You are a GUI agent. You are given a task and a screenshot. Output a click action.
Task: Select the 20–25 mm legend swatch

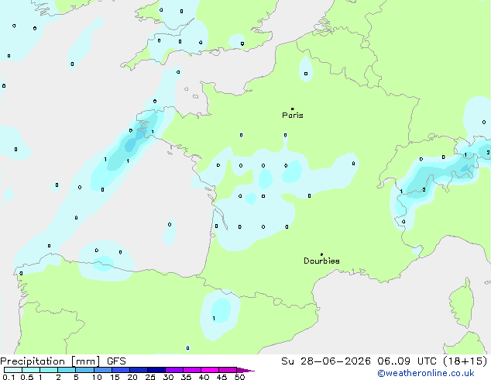click(138, 370)
